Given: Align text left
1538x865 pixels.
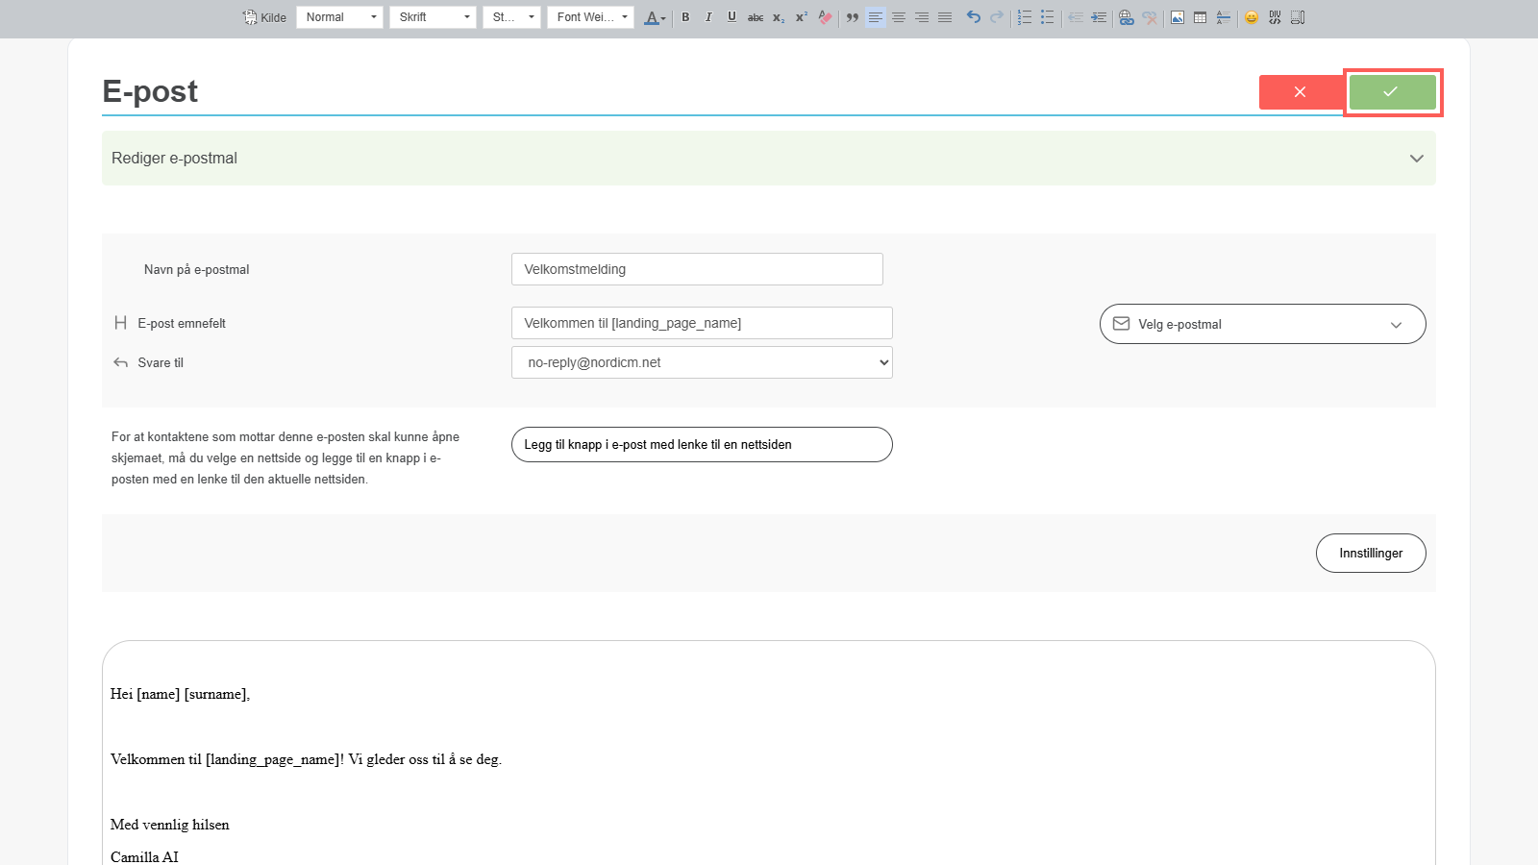Looking at the screenshot, I should coord(876,17).
